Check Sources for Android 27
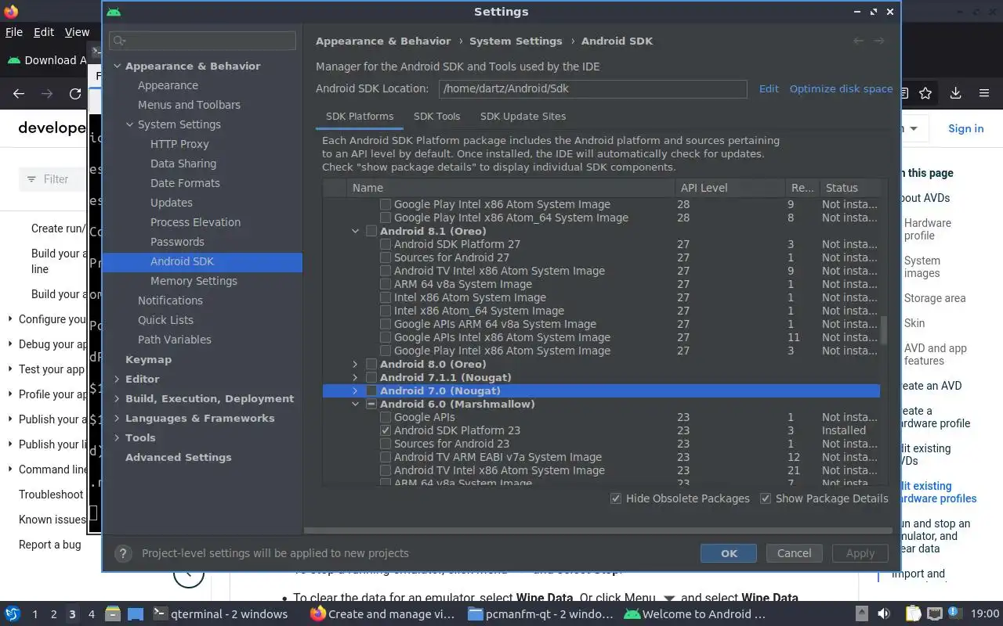 386,257
